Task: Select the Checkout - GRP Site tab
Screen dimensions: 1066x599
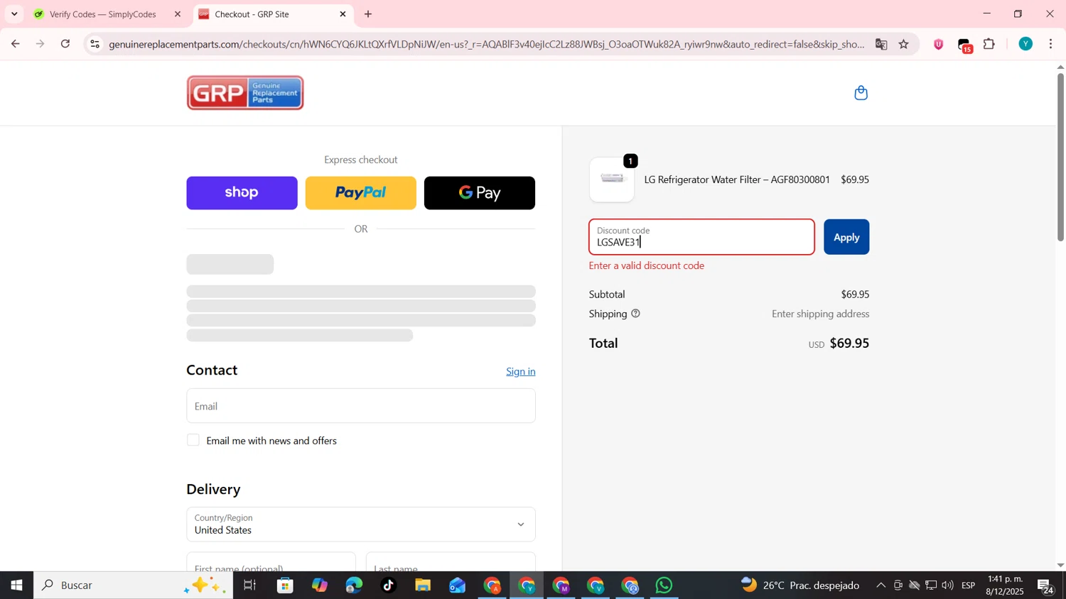Action: [273, 14]
